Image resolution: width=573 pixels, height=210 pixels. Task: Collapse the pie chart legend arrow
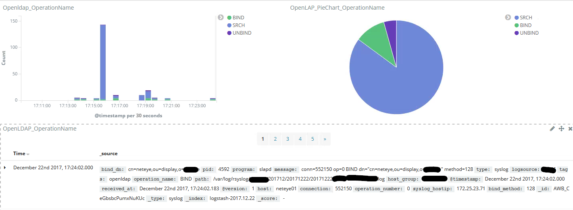coord(508,17)
